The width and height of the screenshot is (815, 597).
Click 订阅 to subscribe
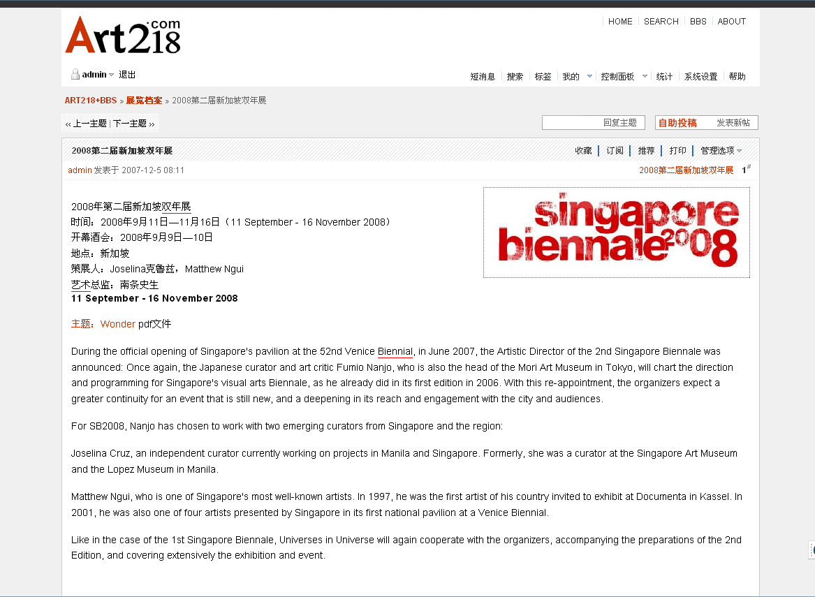pos(615,151)
